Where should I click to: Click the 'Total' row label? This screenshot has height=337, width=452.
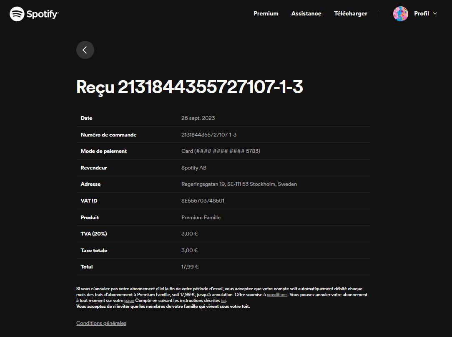[x=86, y=267]
